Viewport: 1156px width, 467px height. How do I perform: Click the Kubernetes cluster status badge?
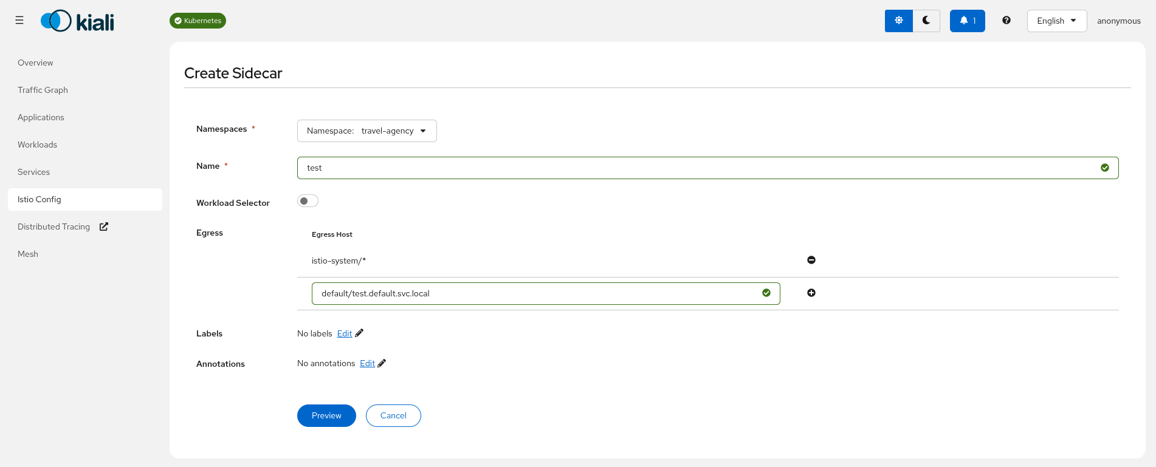(198, 21)
